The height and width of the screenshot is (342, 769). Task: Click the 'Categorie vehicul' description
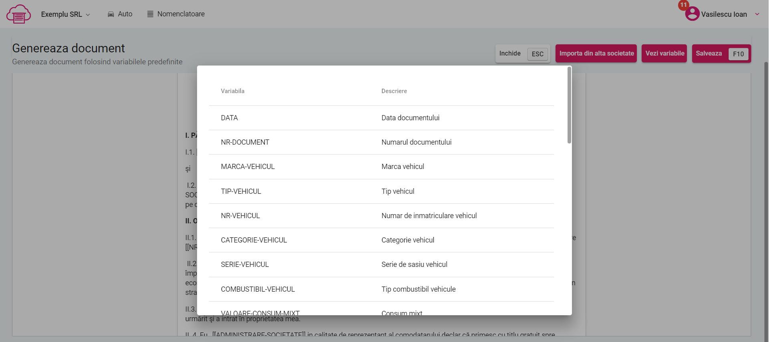coord(408,240)
